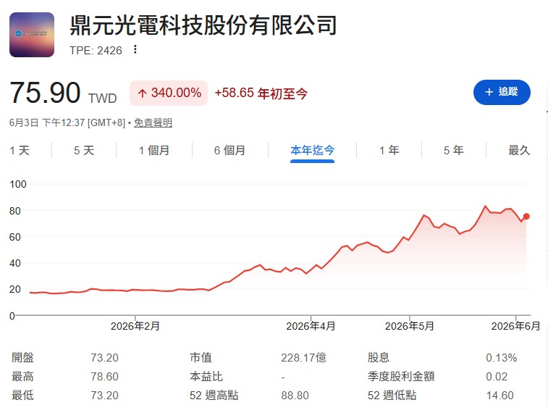This screenshot has height=413, width=548.
Task: Click the +58.65 年初至今 text
Action: 261,93
